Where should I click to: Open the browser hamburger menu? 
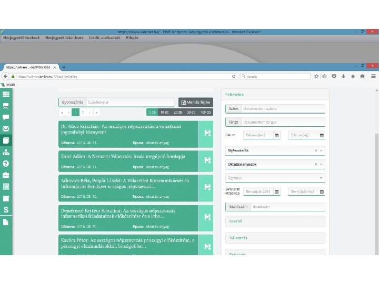tap(373, 76)
